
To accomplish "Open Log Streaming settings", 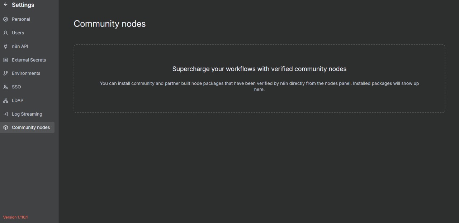I will pos(27,114).
